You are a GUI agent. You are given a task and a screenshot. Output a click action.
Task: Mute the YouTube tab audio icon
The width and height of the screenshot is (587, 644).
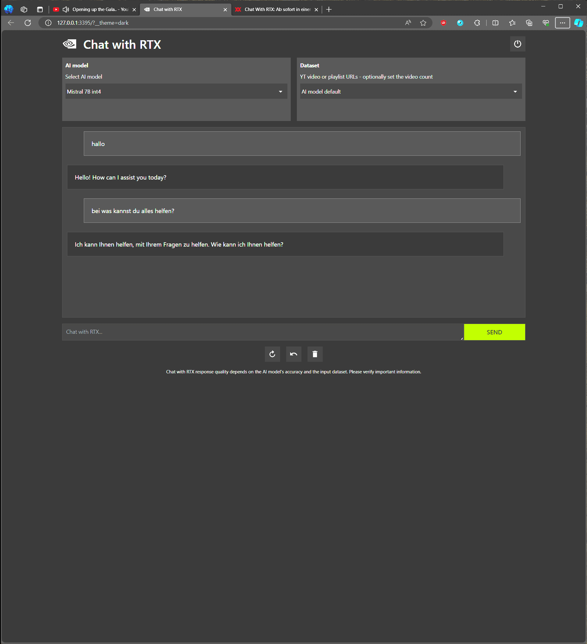click(x=66, y=9)
